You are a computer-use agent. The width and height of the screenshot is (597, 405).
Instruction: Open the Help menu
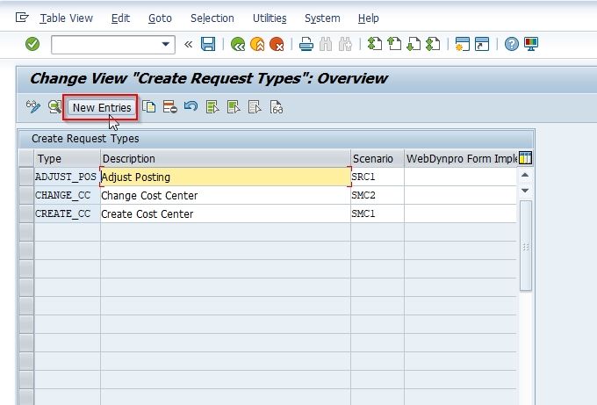368,18
